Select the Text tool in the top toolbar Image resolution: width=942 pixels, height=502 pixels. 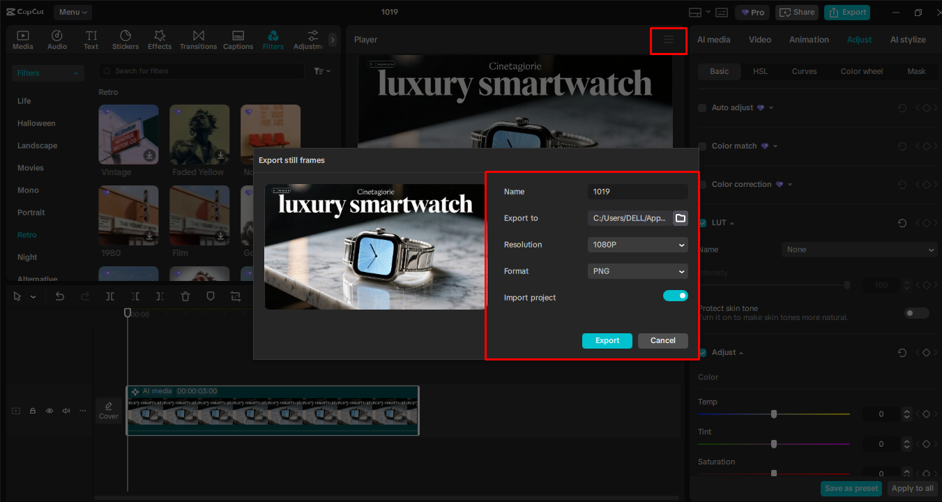coord(91,38)
